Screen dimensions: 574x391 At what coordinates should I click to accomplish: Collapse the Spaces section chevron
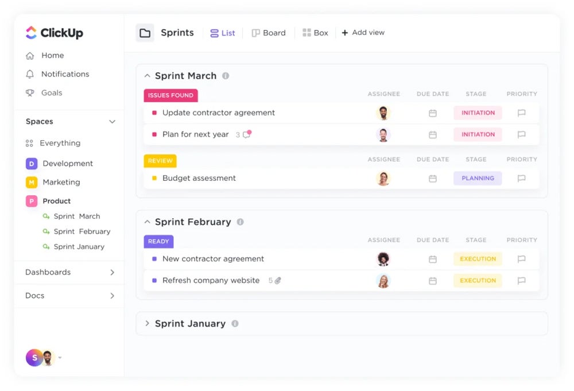pos(112,122)
